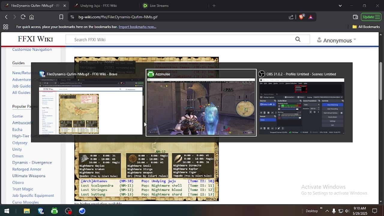Open the Trust Magic link

(x=23, y=189)
